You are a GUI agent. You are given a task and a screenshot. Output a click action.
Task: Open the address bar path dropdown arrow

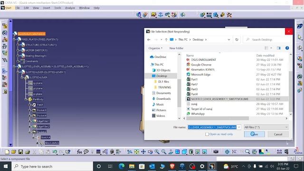(x=229, y=39)
